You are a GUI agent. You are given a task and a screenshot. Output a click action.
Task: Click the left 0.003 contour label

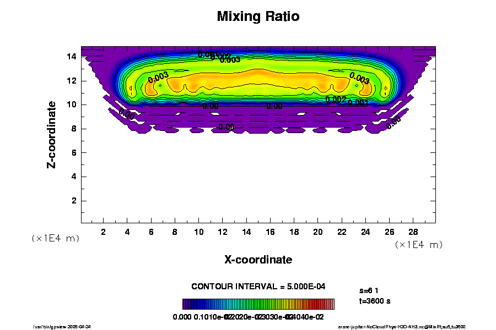[x=158, y=78]
